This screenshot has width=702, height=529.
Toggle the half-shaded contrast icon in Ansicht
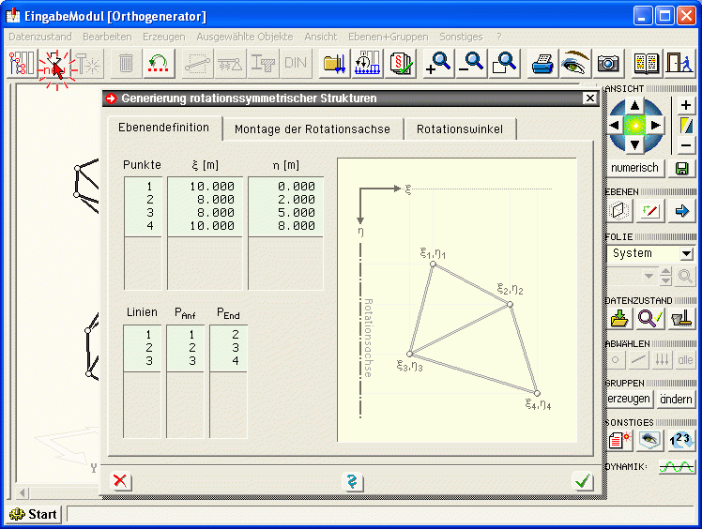point(686,125)
